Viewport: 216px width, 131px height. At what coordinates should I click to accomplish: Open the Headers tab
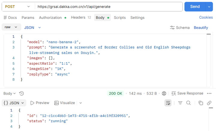(81, 17)
